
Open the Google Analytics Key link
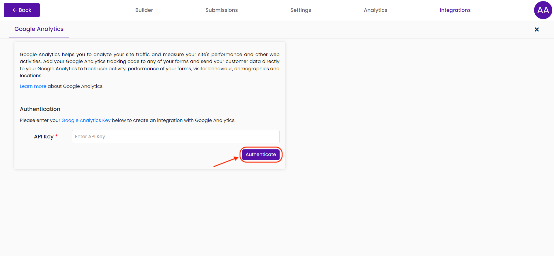point(86,120)
